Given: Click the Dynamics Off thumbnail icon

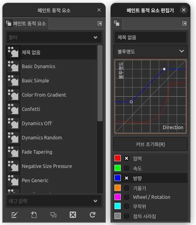Looking at the screenshot, I should [x=13, y=124].
